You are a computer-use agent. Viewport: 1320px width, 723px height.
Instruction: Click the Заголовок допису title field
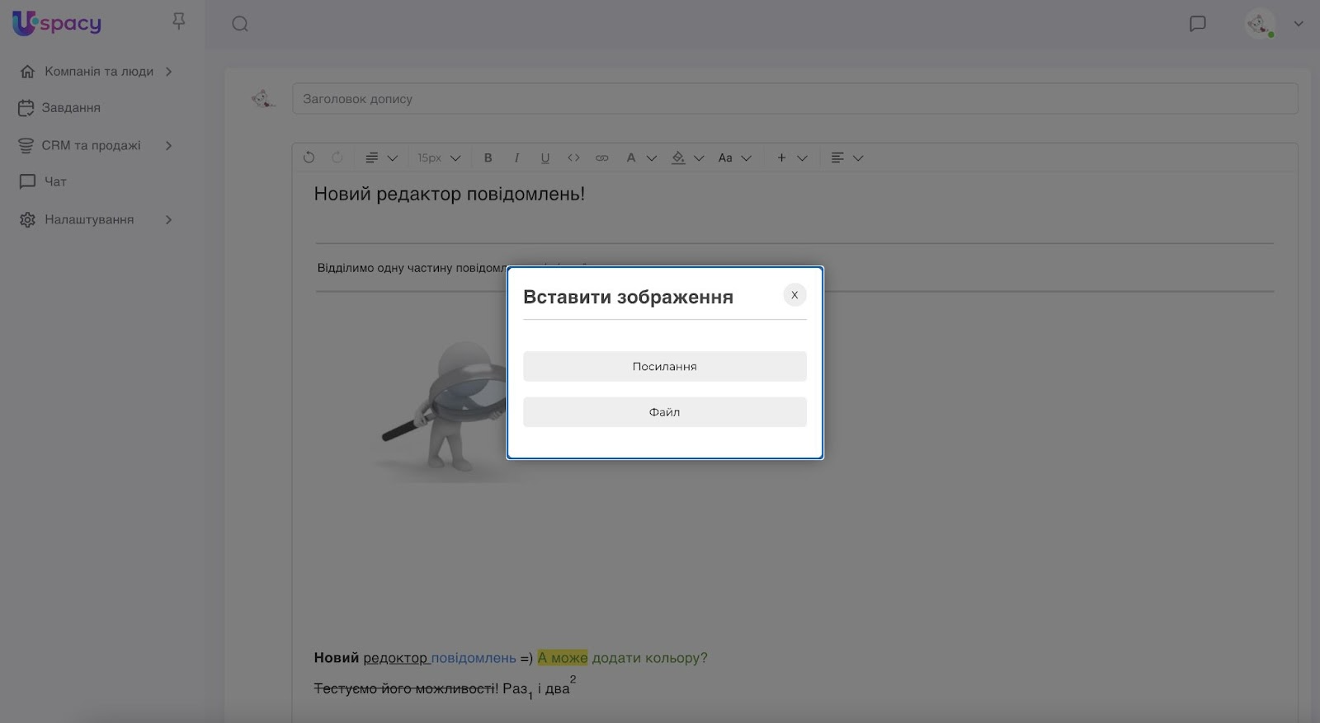(794, 99)
